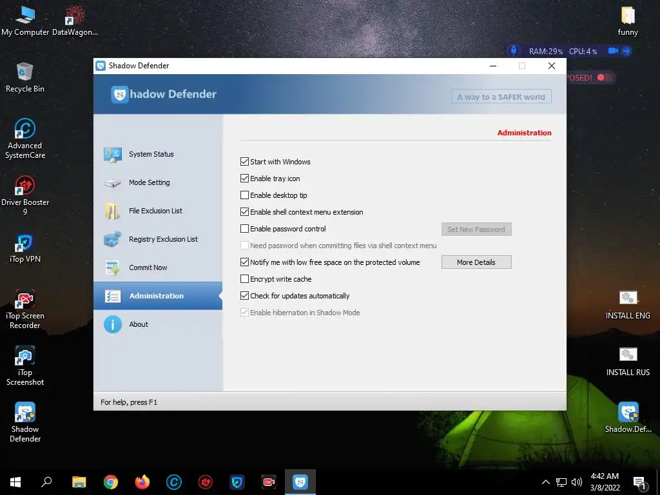Show hidden system tray icons chevron

coord(545,482)
